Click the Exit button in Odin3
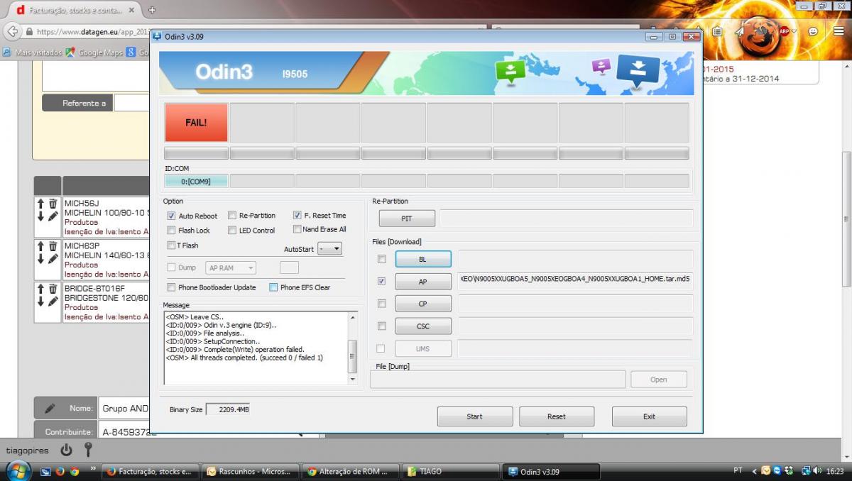The image size is (852, 481). [x=650, y=416]
